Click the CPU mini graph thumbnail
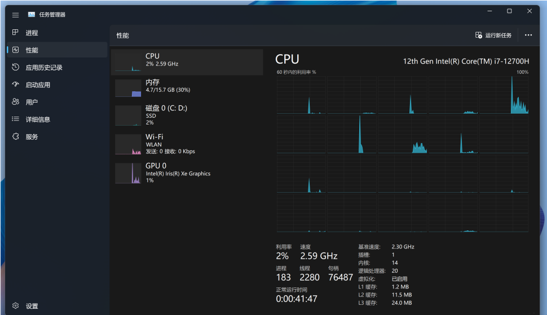547x315 pixels. click(128, 62)
